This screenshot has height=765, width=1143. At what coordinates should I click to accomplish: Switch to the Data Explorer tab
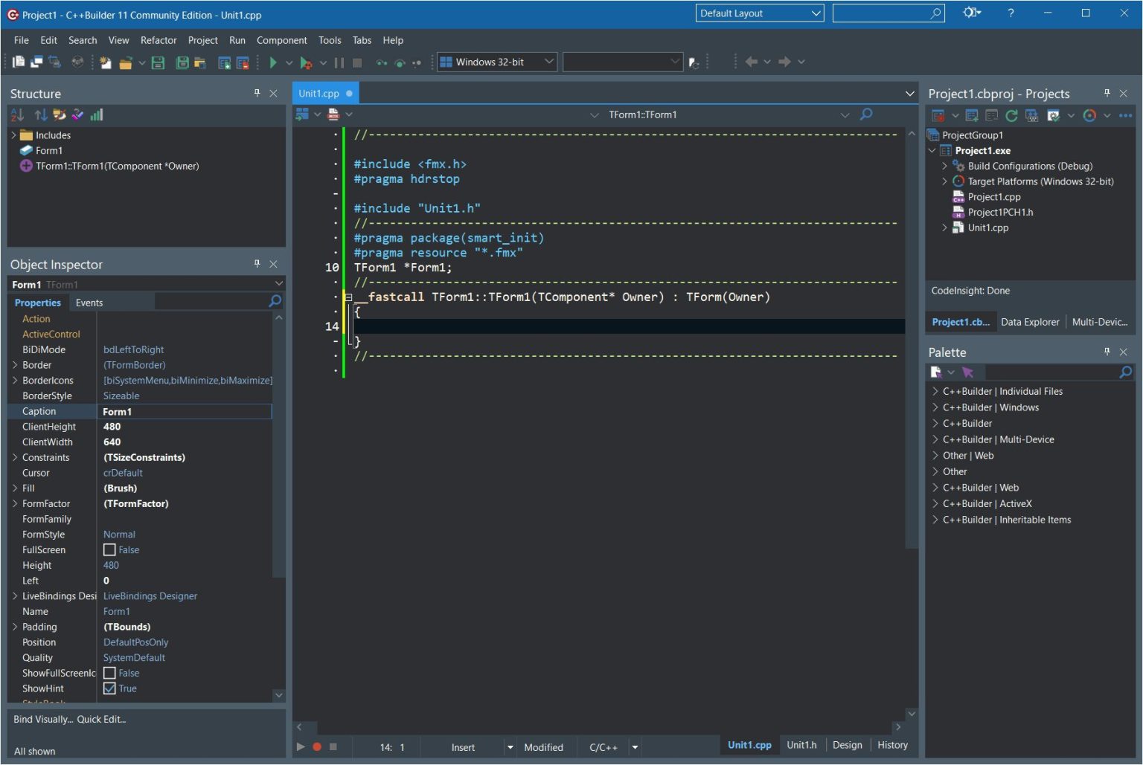1030,322
